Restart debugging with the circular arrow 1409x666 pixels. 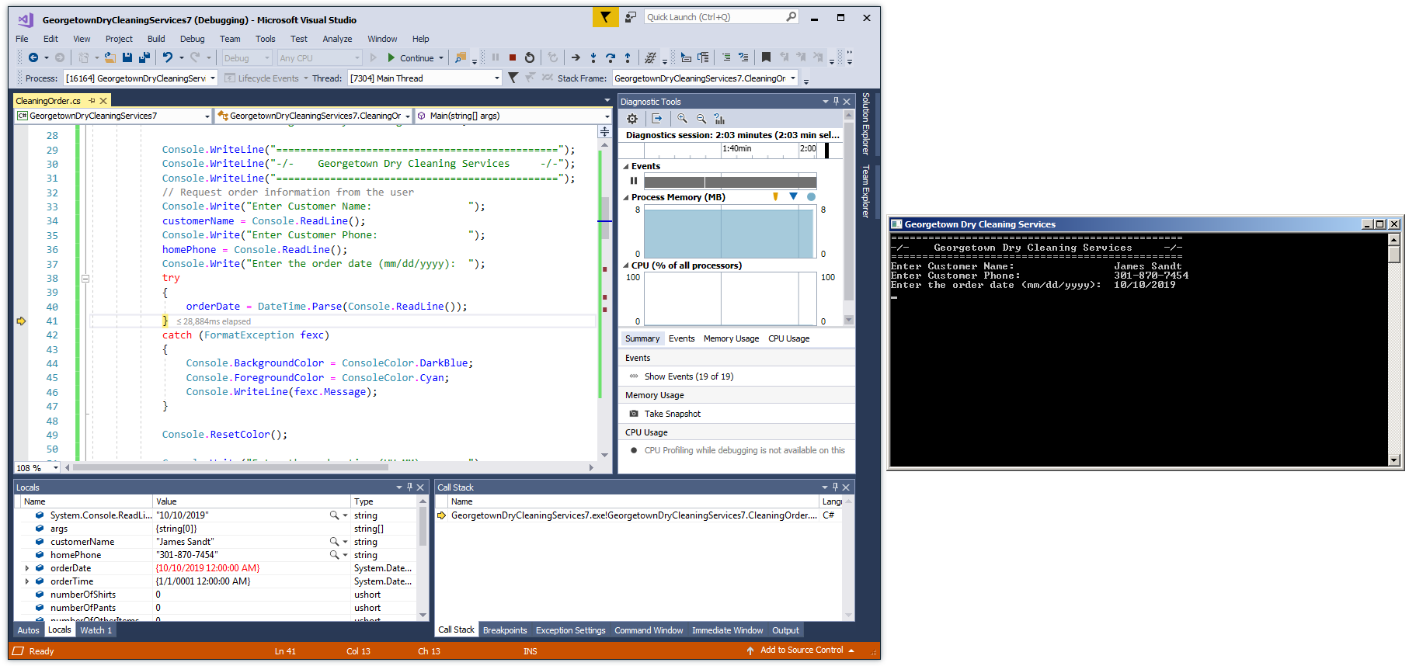(x=530, y=57)
